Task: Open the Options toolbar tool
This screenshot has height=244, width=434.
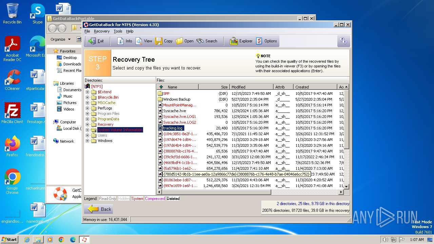Action: coord(266,41)
